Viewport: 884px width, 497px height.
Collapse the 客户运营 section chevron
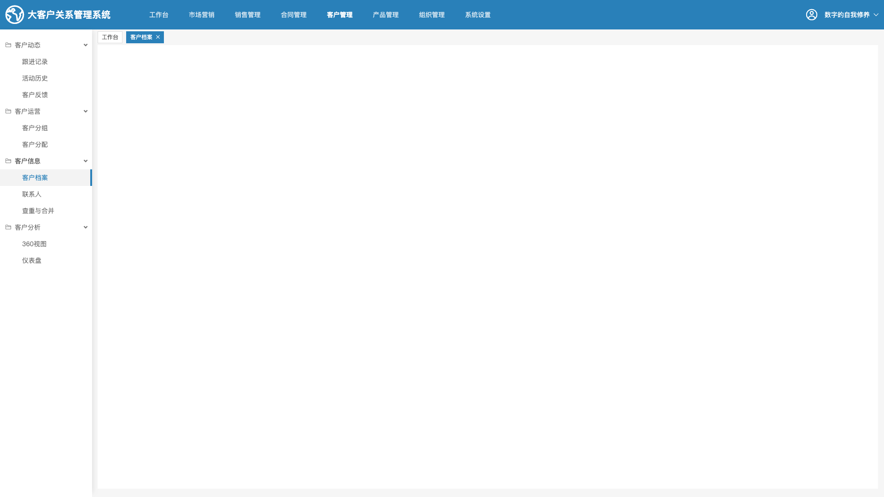click(x=86, y=111)
